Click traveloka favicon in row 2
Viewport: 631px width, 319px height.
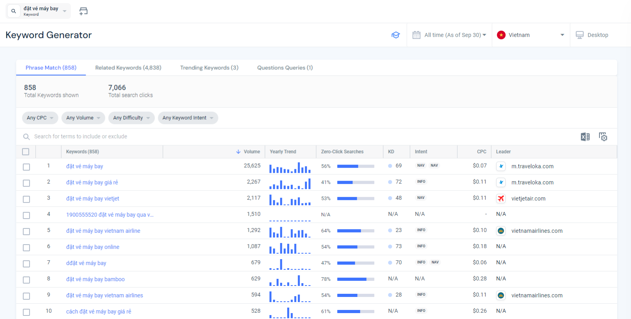coord(501,182)
